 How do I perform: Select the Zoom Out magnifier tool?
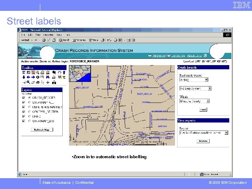pyautogui.click(x=38, y=72)
